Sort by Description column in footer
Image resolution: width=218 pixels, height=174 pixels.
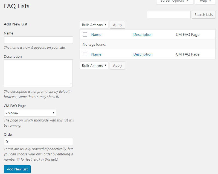143,54
